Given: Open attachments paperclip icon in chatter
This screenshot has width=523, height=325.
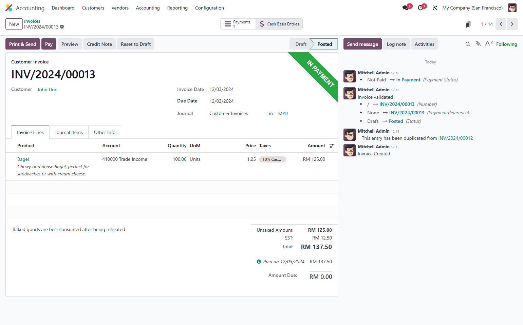Looking at the screenshot, I should pos(478,44).
